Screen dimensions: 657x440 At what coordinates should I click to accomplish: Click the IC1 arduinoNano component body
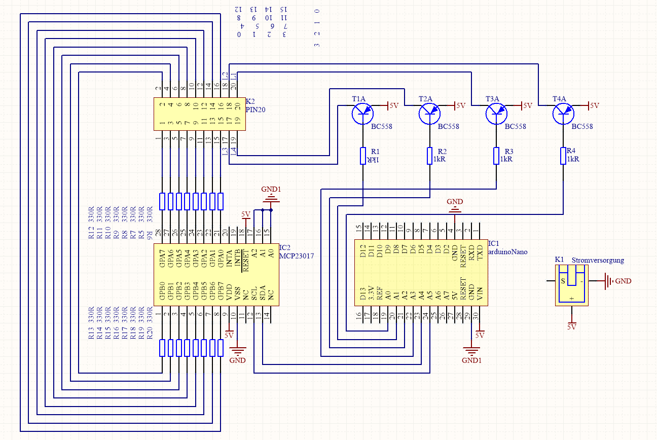(421, 273)
